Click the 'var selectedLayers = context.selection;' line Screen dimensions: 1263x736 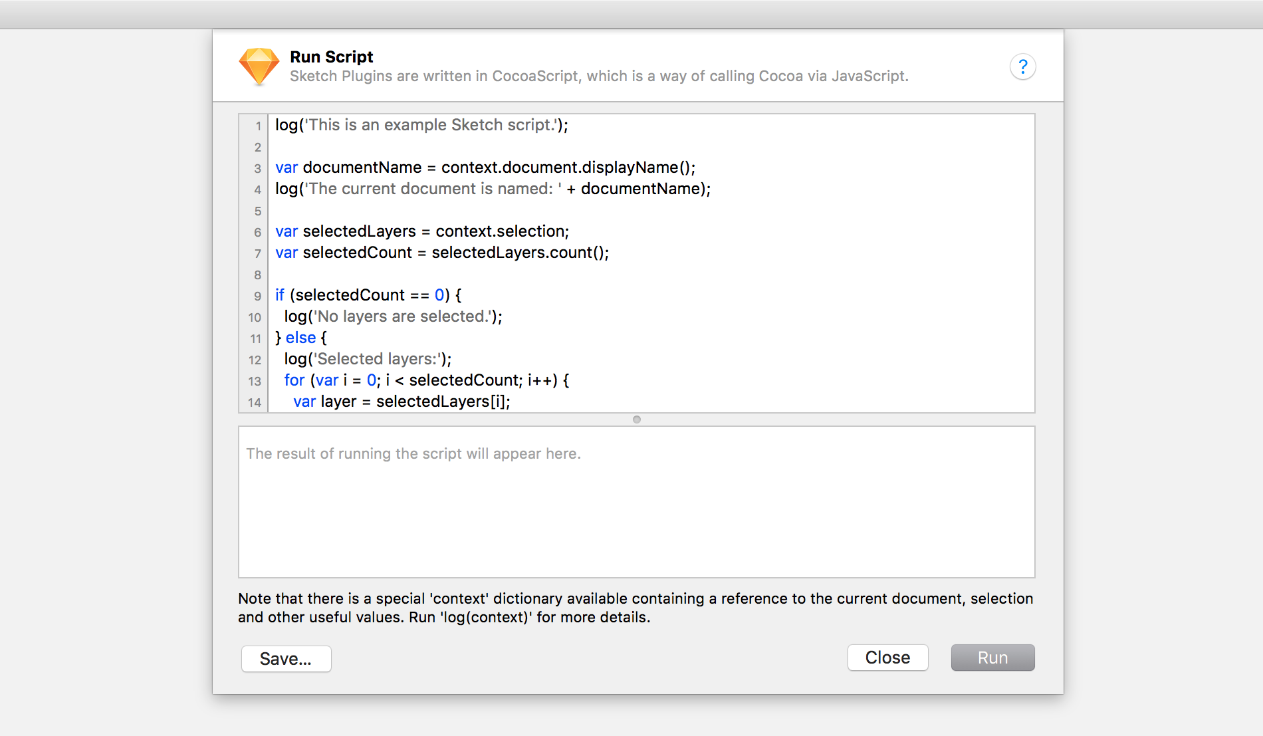(x=422, y=231)
